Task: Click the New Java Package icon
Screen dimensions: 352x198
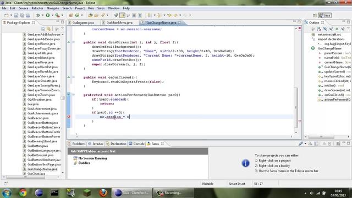Action: (x=71, y=15)
